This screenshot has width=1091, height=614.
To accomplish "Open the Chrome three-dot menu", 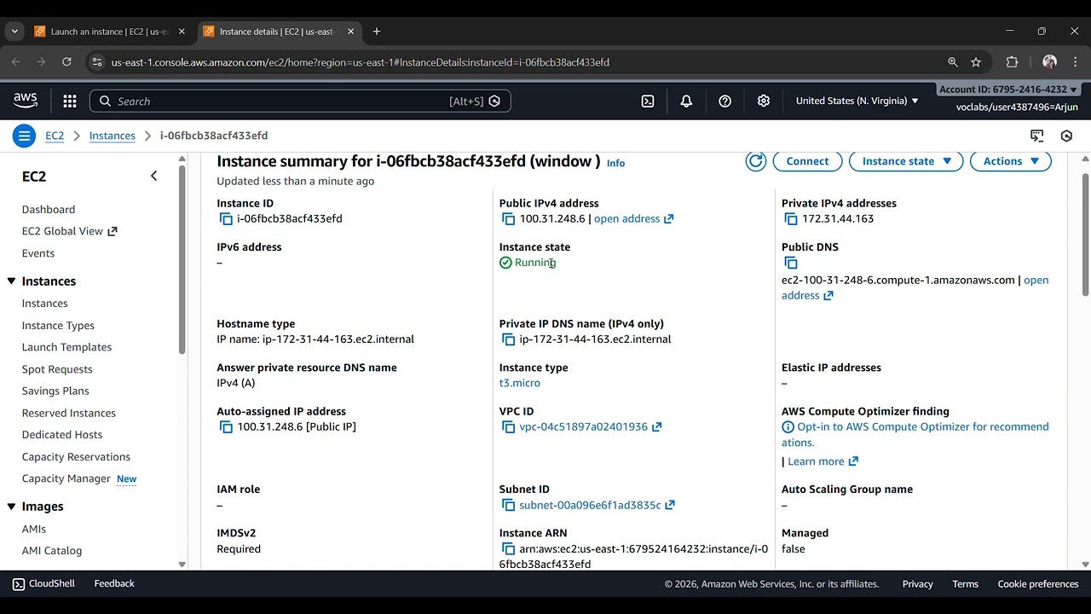I will 1077,62.
